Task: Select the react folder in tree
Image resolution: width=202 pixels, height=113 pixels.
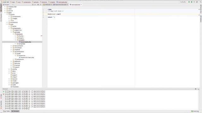Action: click(9, 9)
